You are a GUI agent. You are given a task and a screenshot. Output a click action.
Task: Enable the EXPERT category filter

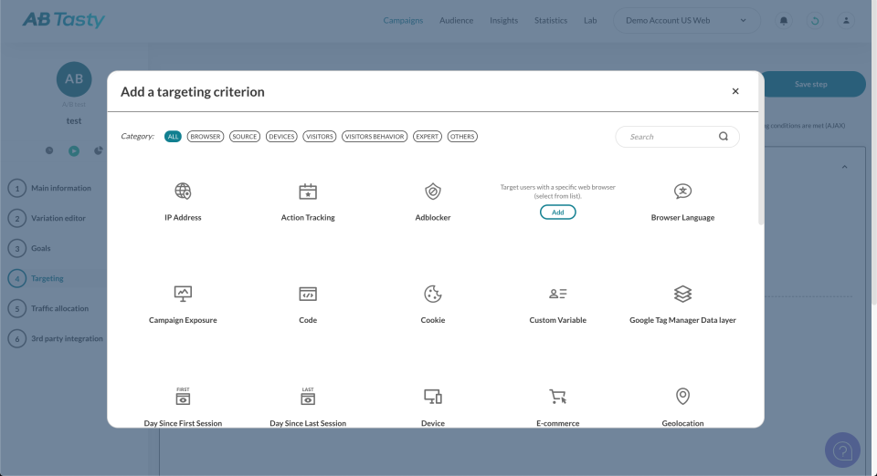(428, 137)
